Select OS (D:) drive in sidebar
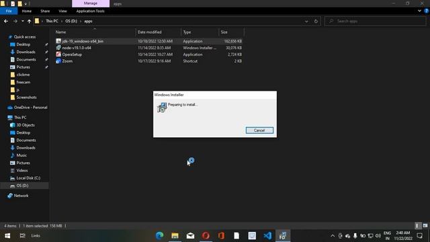Viewport: 430px width, 242px height. (22, 186)
